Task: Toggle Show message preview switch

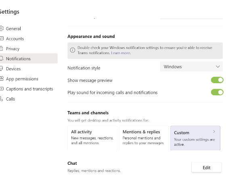Action: click(x=217, y=80)
